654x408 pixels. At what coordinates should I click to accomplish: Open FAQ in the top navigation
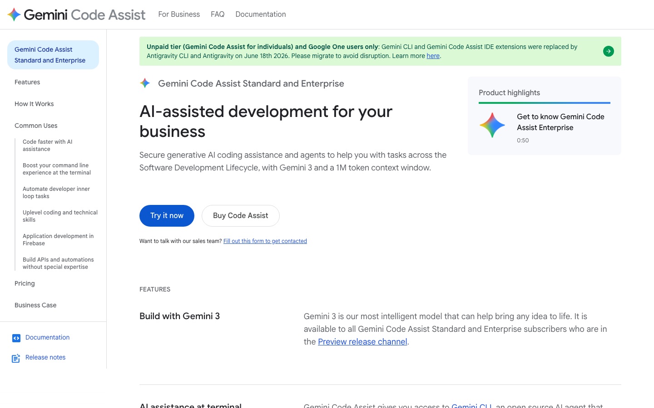pos(218,15)
